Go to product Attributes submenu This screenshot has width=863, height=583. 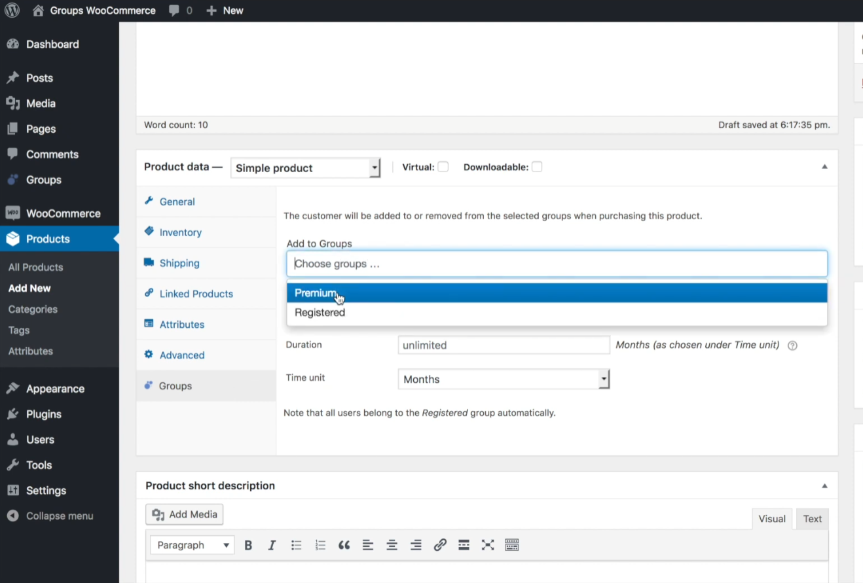[x=30, y=351]
